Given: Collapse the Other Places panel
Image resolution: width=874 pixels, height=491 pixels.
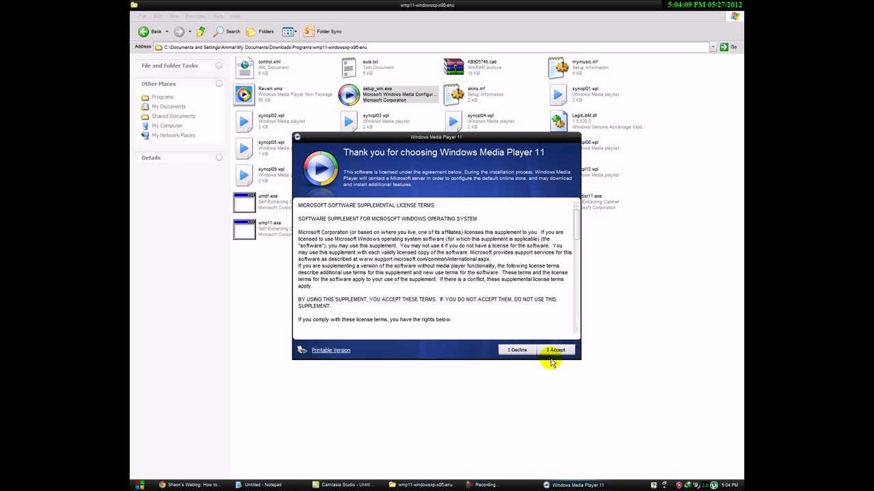Looking at the screenshot, I should 218,83.
